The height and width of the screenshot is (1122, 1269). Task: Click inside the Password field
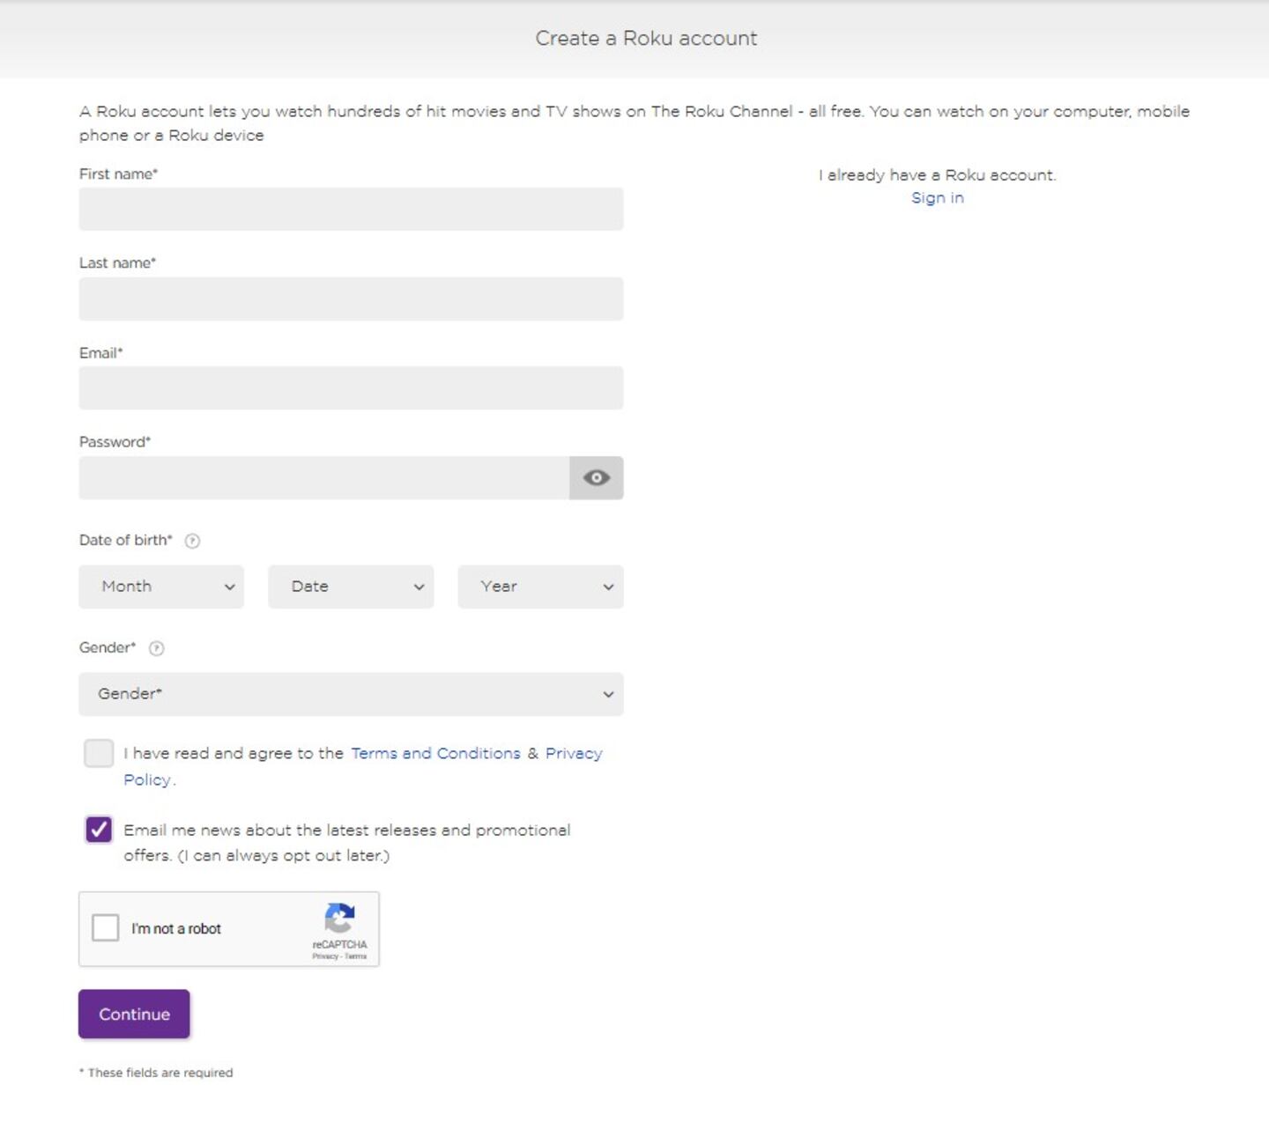point(323,477)
